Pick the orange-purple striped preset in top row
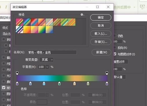Viewport: 147px width, 106px height. tap(42, 22)
